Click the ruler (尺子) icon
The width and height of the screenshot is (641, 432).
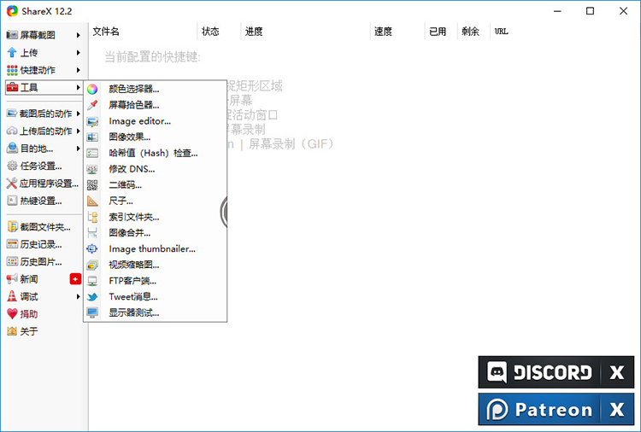click(92, 201)
